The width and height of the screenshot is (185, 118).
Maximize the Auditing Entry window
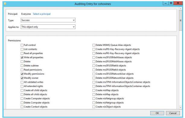[171, 3]
